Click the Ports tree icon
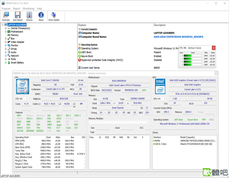Viewport: 229px width, 178px height. 9,59
